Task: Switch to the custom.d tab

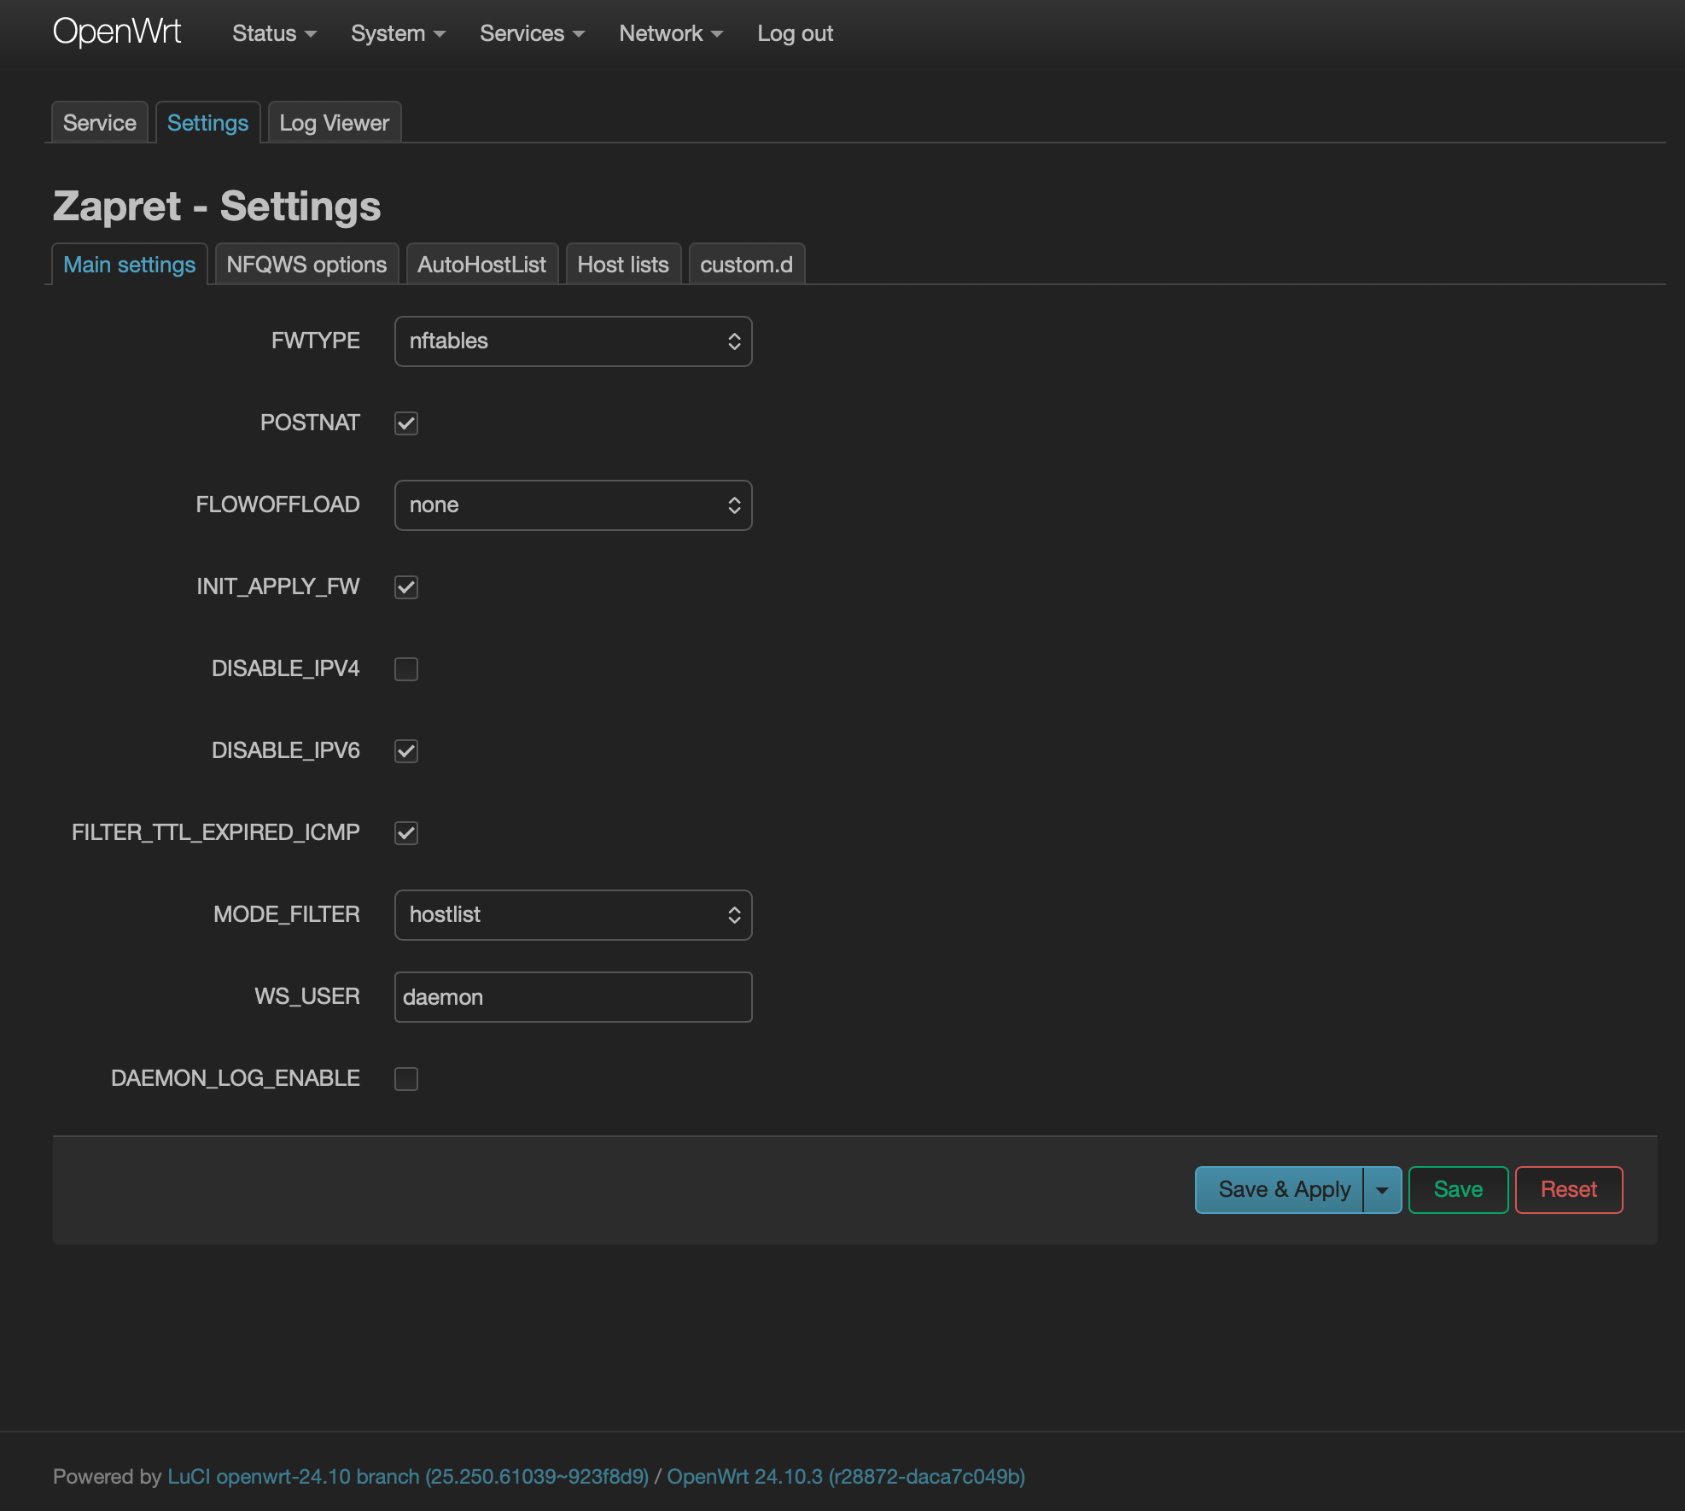Action: tap(746, 264)
